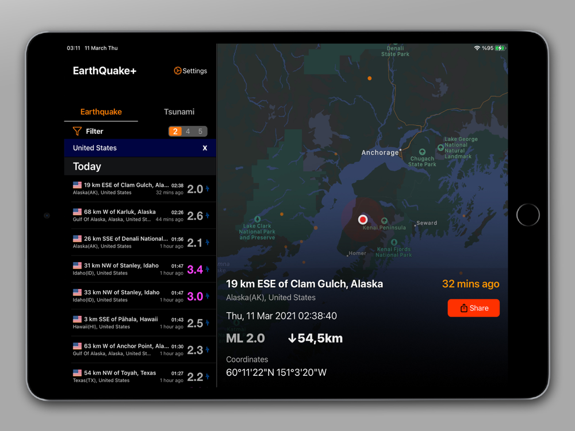Switch to the Earthquake tab
Image resolution: width=575 pixels, height=431 pixels.
click(x=101, y=112)
